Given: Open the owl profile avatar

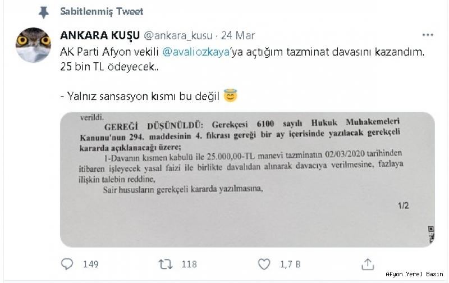Looking at the screenshot, I should [33, 45].
